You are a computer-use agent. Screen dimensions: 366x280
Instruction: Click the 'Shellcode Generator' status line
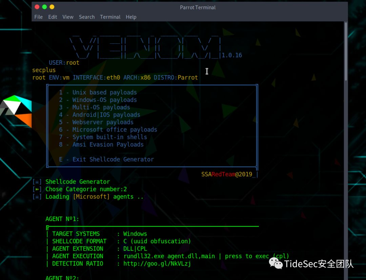tap(78, 182)
